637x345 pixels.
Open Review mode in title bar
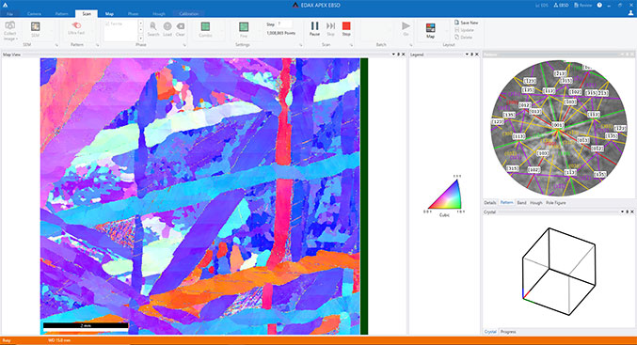pos(583,6)
